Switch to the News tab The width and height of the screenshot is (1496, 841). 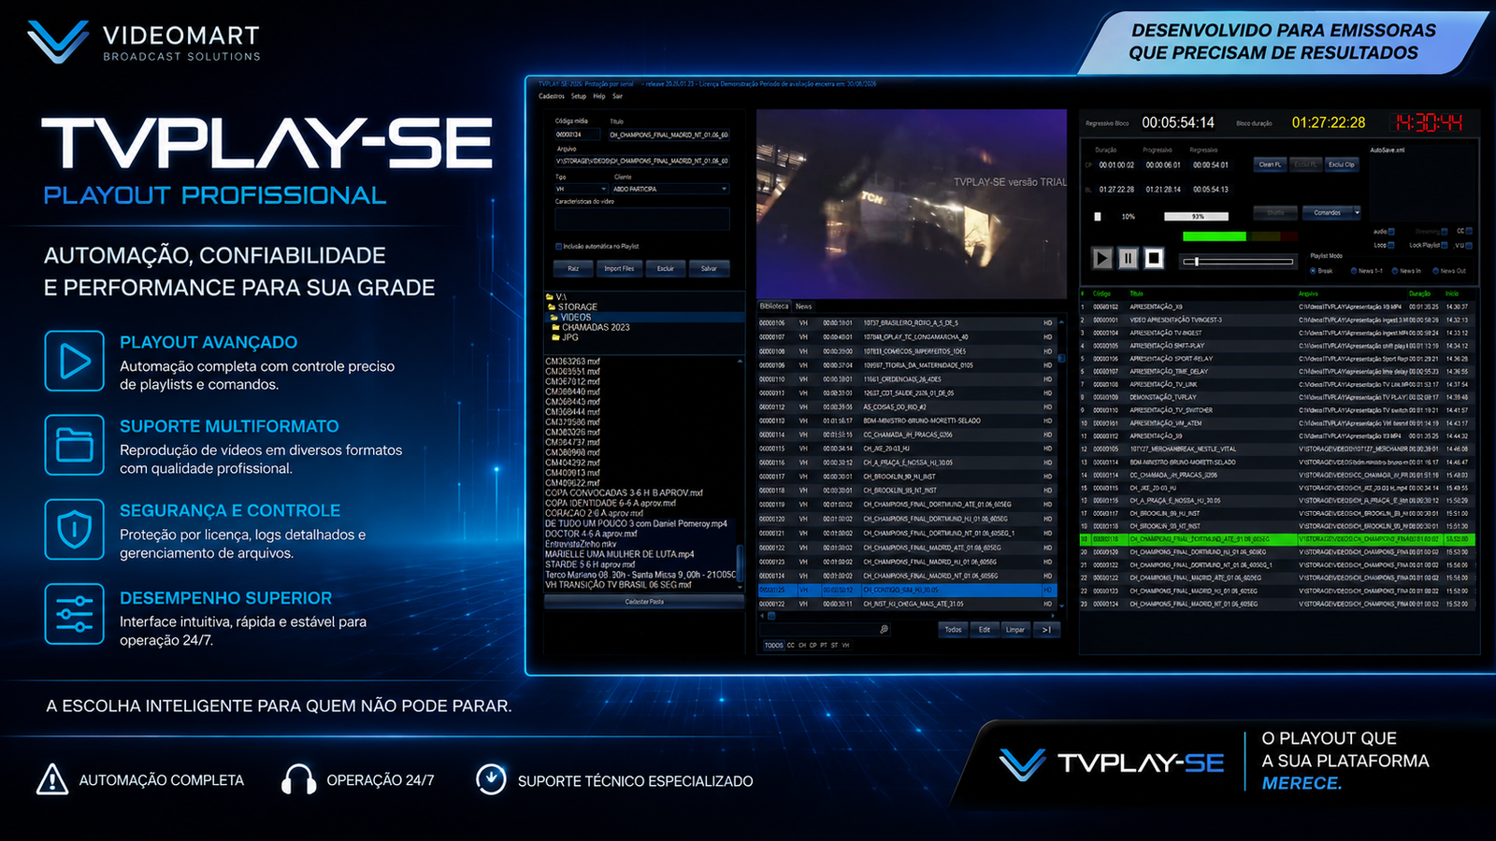(803, 306)
